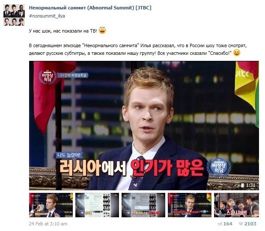Open the 164 shares count
Image resolution: width=265 pixels, height=231 pixels.
[x=228, y=224]
